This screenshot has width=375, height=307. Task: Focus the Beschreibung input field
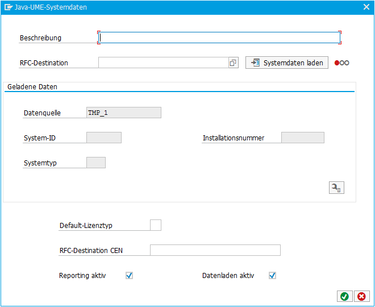(x=219, y=38)
